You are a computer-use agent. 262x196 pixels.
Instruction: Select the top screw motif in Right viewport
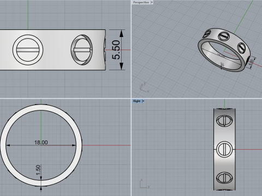pos(224,121)
